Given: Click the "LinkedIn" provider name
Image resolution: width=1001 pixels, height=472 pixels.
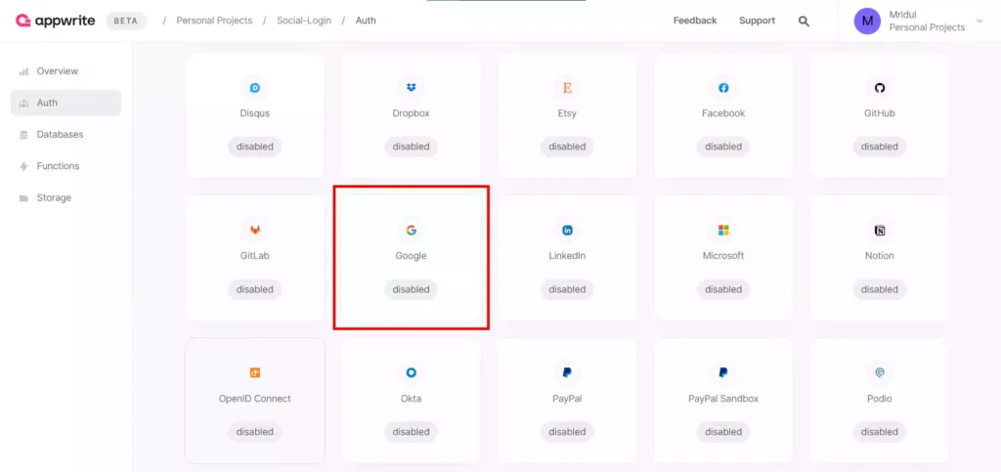Looking at the screenshot, I should coord(567,256).
